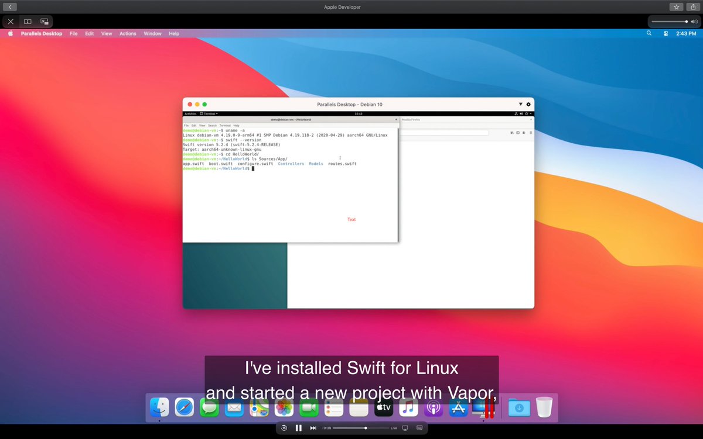The height and width of the screenshot is (439, 703).
Task: Expand Parallels window dropdown triangle
Action: point(521,104)
